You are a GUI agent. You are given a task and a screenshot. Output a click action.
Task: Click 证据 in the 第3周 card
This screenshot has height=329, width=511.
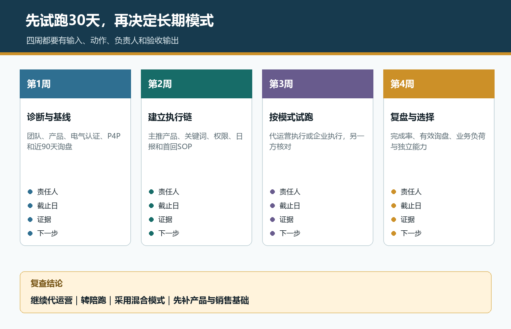pyautogui.click(x=287, y=220)
